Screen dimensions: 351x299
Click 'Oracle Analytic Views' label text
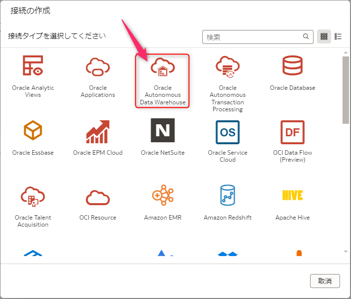click(33, 91)
